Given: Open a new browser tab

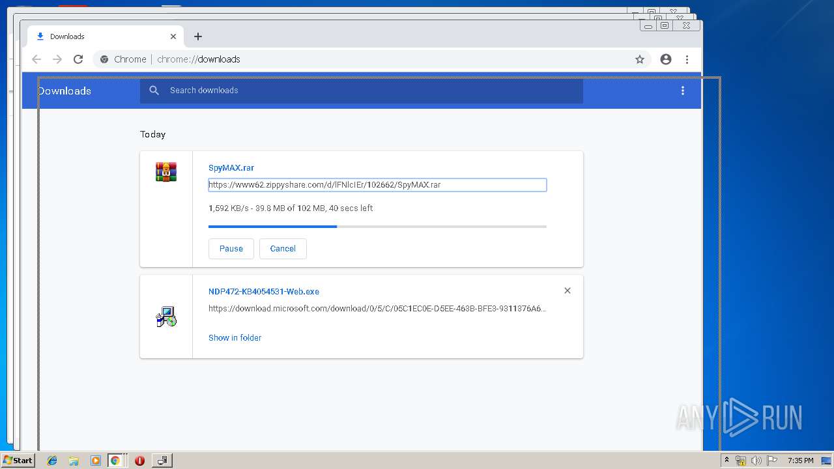Looking at the screenshot, I should 198,36.
